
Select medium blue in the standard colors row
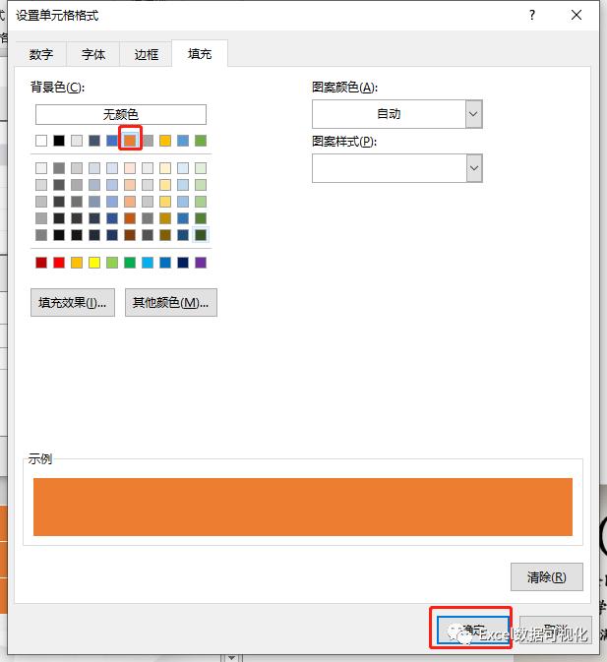tap(165, 263)
